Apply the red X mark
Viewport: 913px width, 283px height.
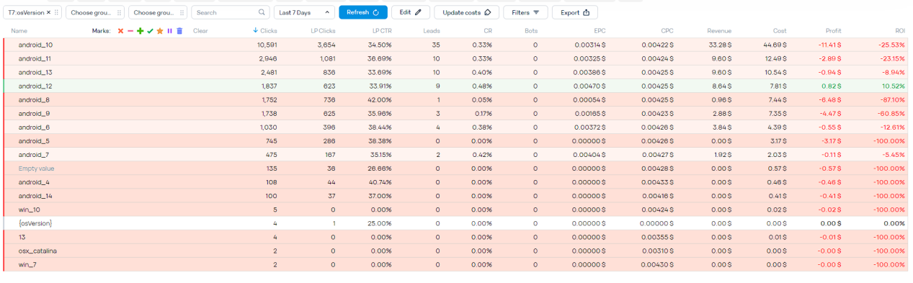click(120, 31)
